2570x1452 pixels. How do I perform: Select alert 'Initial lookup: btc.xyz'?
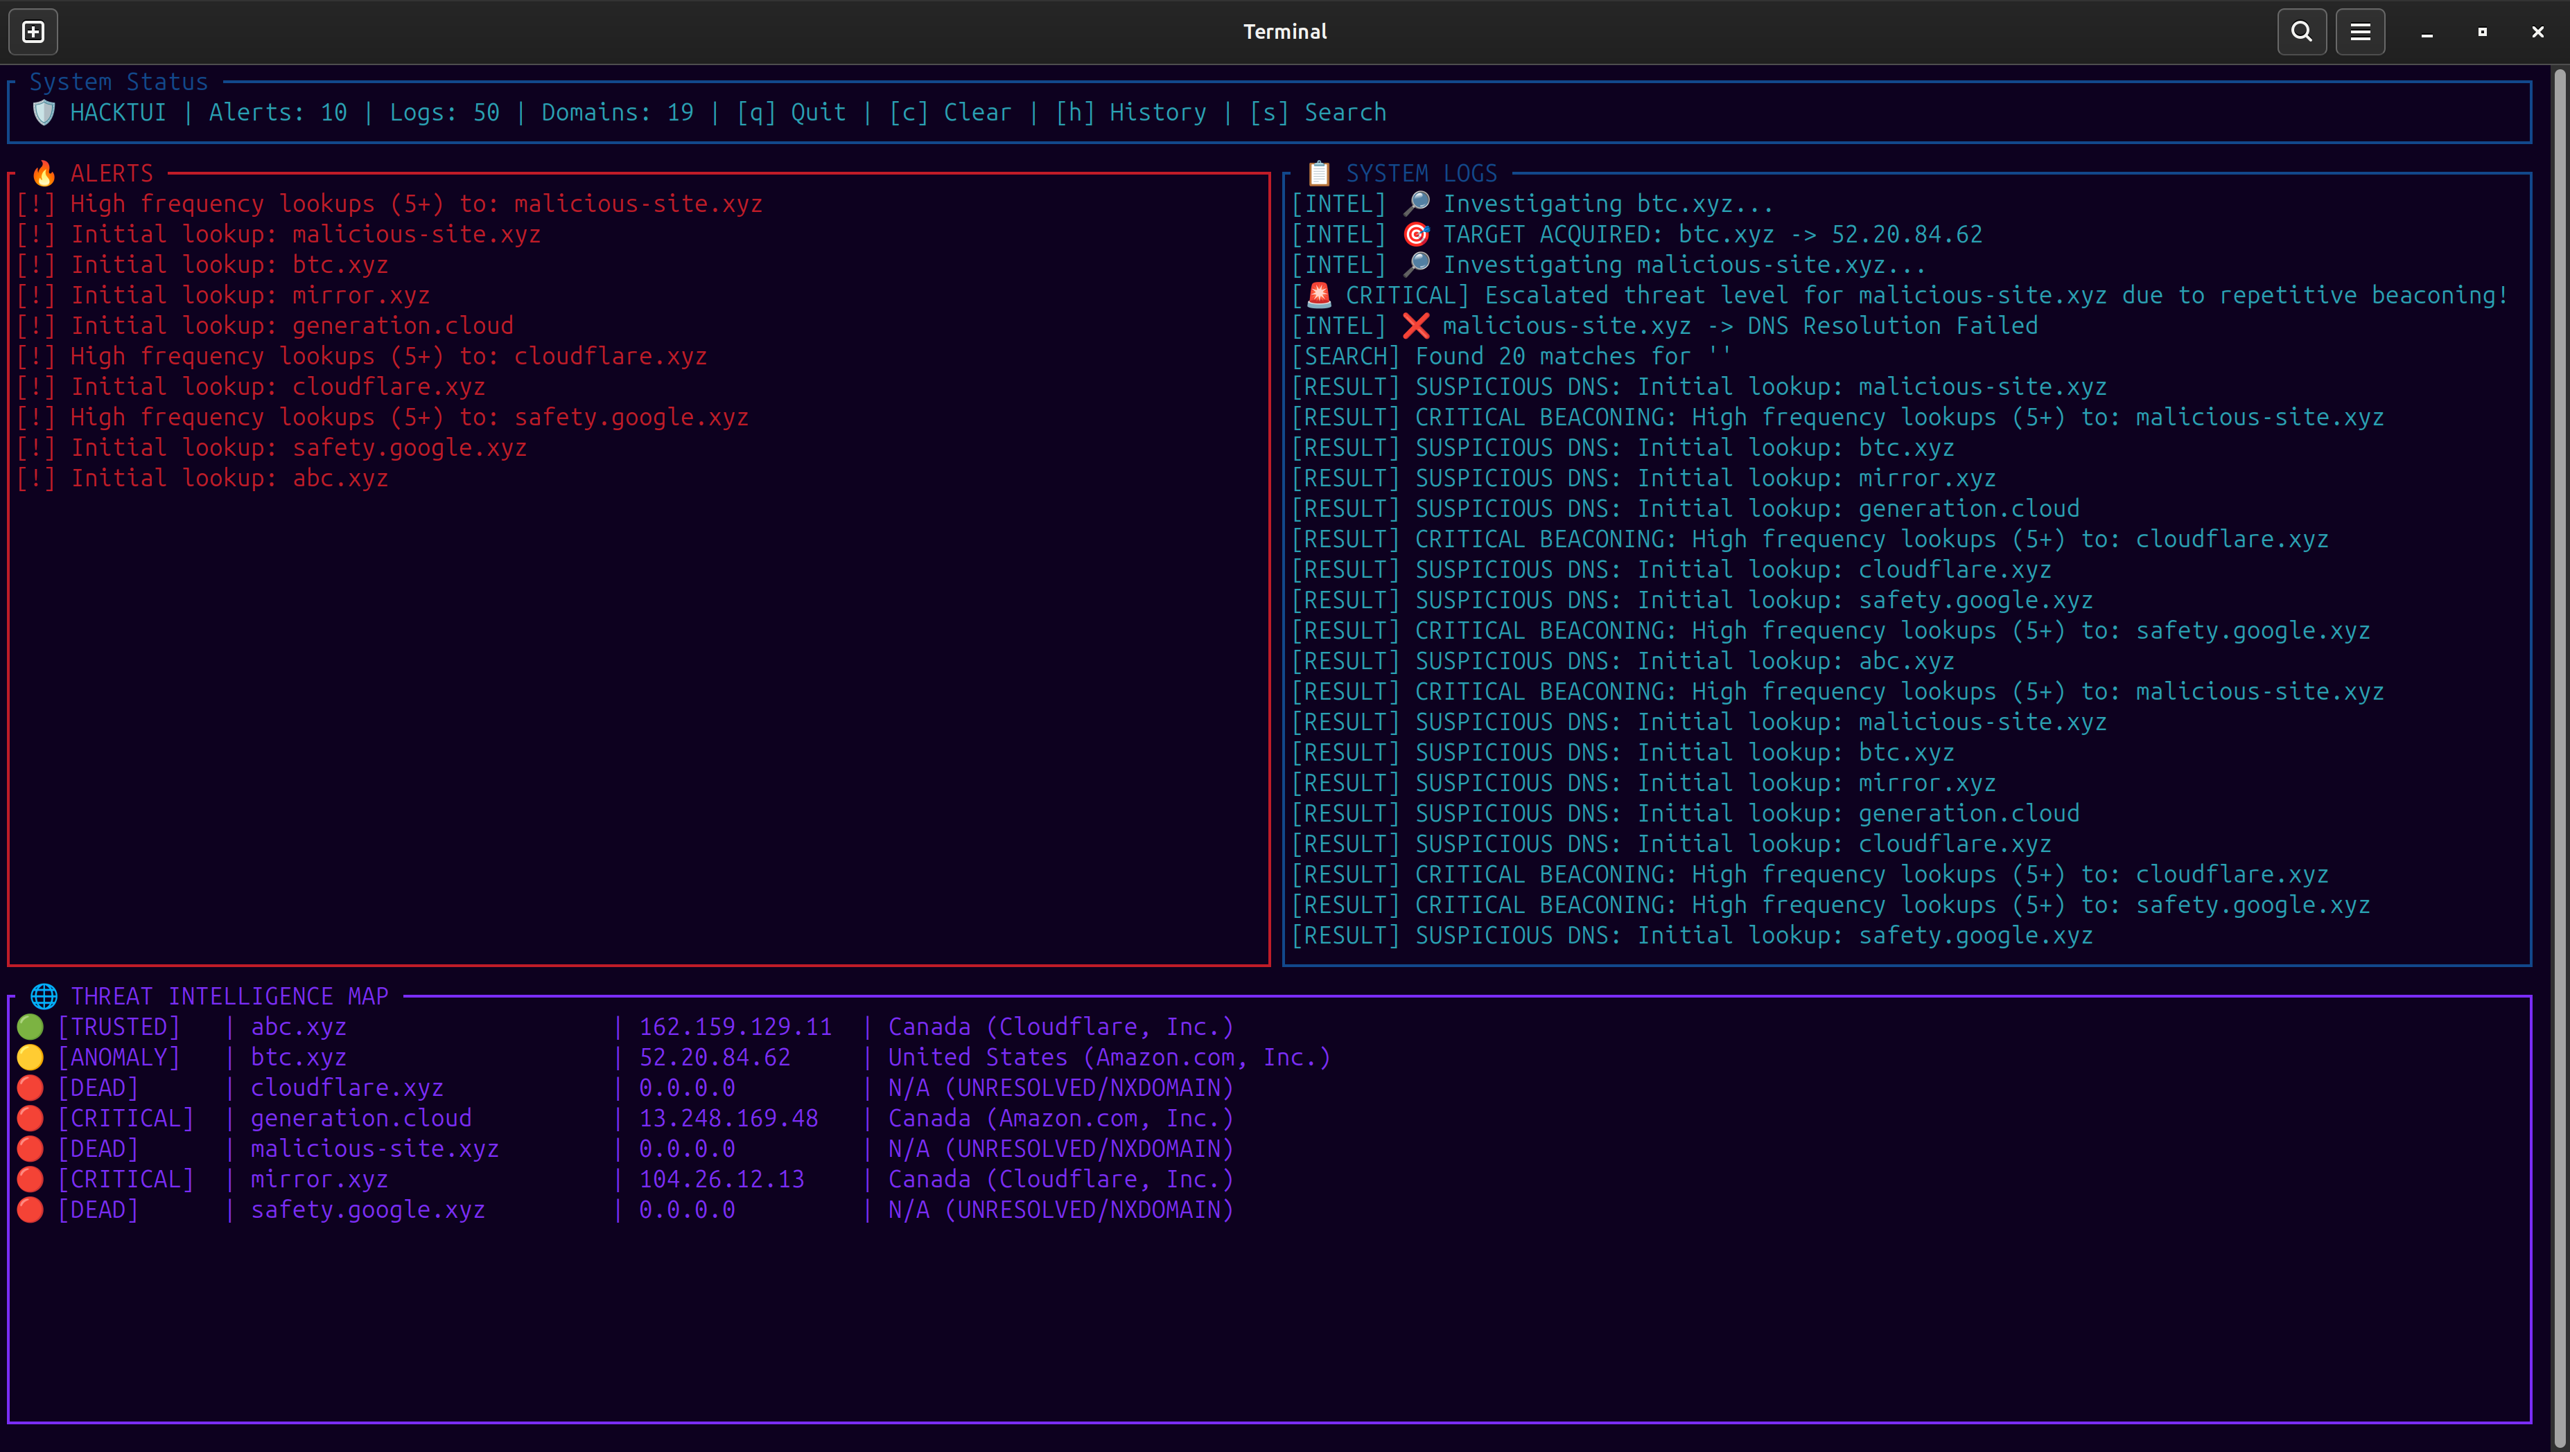tap(202, 264)
